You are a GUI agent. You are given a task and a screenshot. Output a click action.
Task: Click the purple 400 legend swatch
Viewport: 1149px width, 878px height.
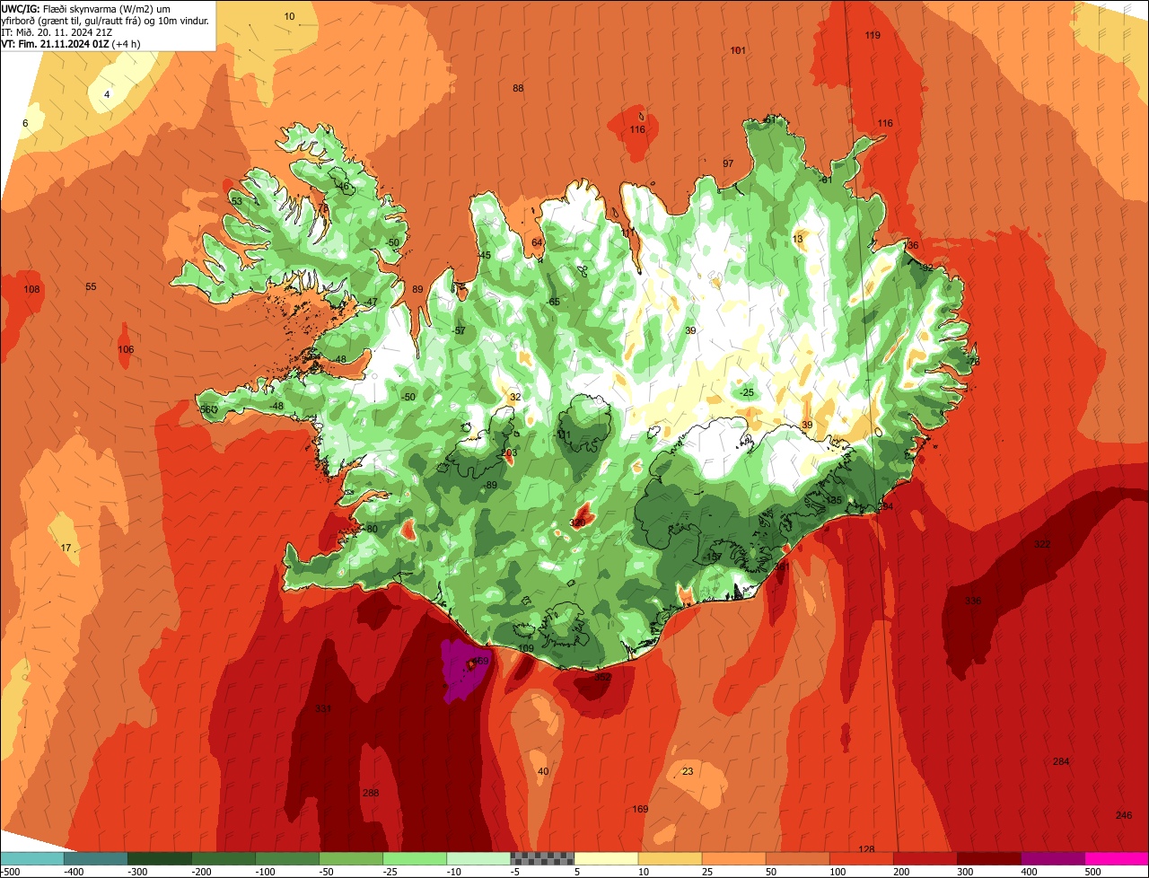click(1051, 858)
